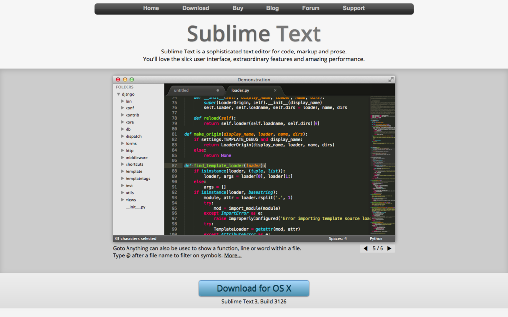The image size is (508, 317).
Task: Click the Sublime Text page title
Action: (254, 33)
